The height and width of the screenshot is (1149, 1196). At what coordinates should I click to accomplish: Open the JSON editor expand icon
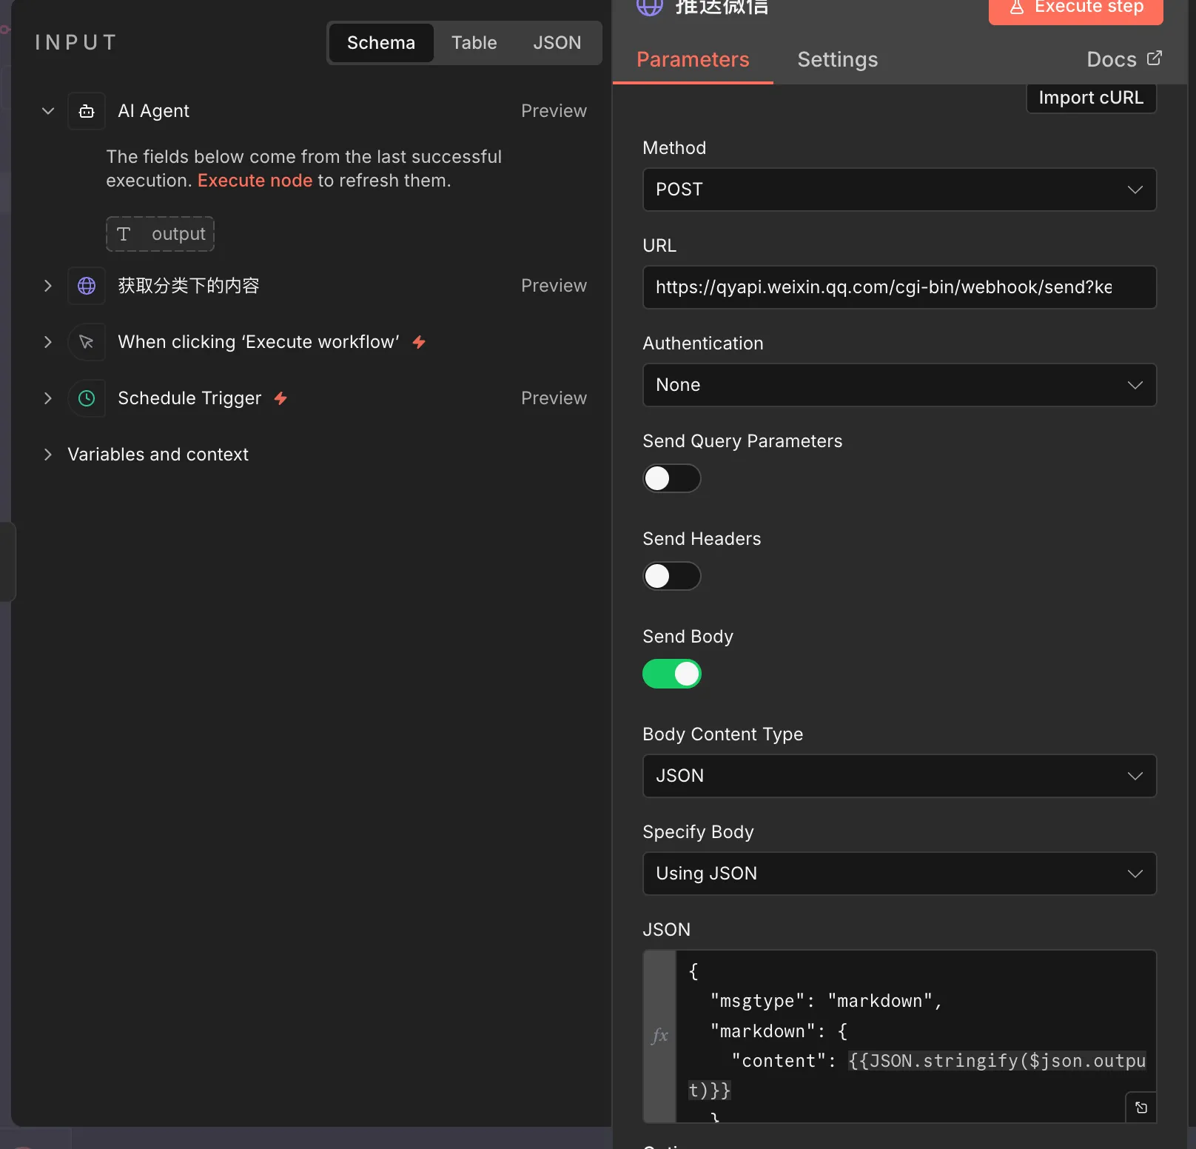[1140, 1108]
